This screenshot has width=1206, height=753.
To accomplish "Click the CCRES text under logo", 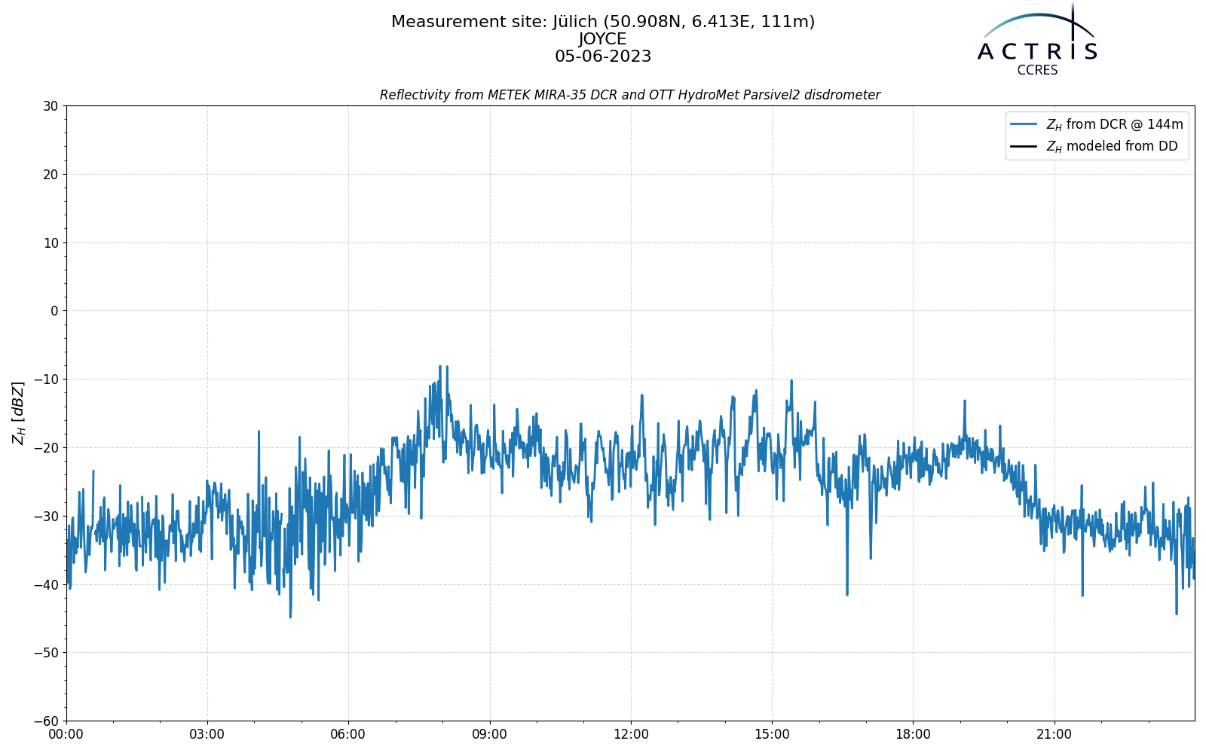I will pyautogui.click(x=1037, y=70).
